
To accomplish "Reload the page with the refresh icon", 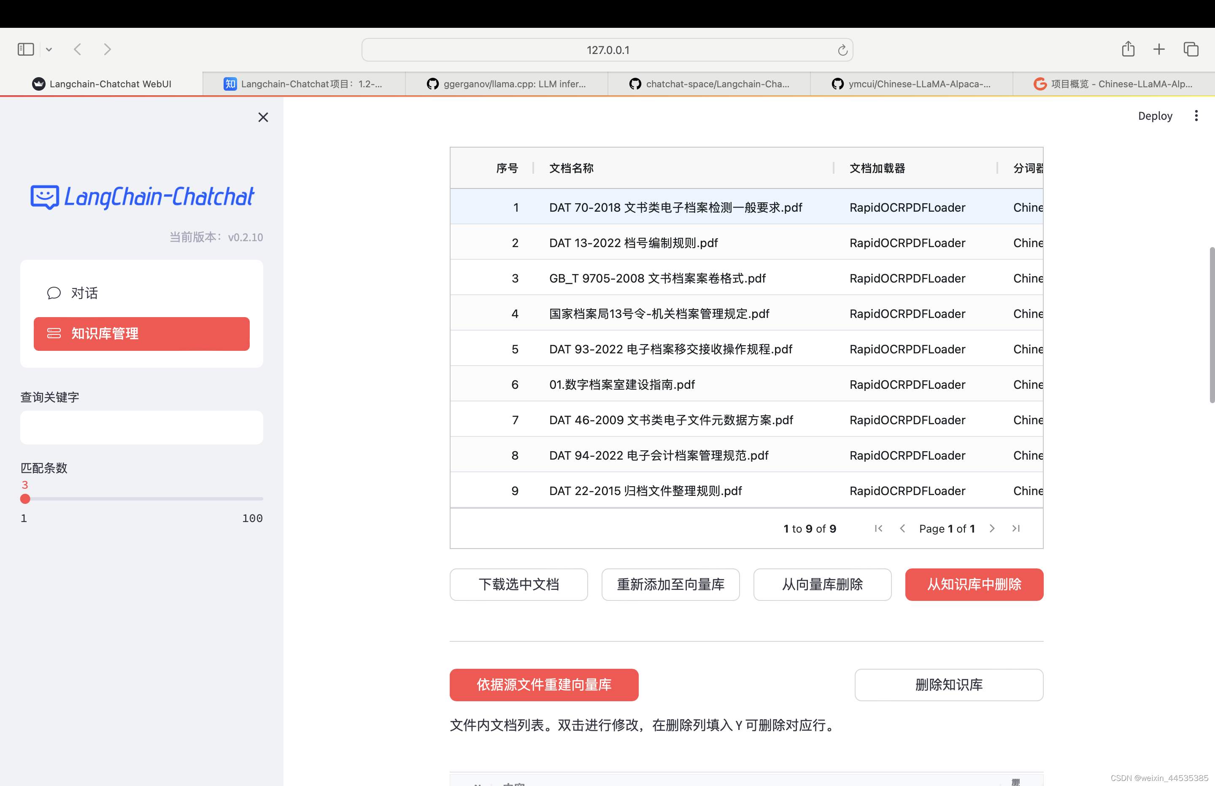I will pos(842,50).
